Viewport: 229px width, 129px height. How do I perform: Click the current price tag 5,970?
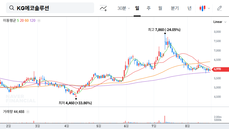pos(220,69)
